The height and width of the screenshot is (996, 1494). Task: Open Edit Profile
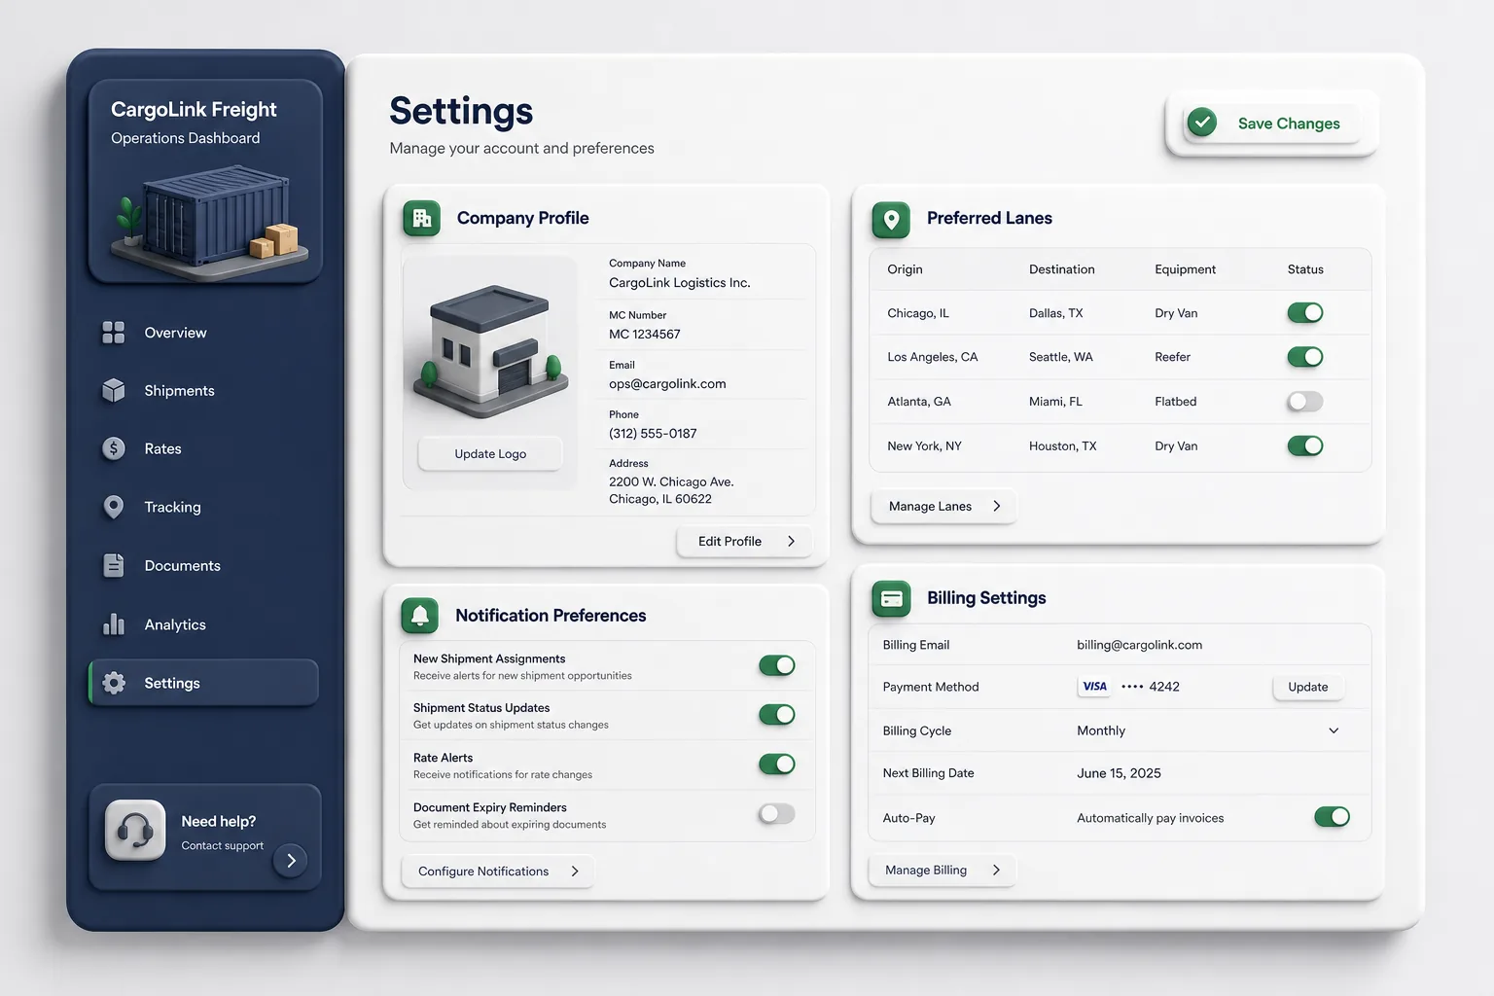(x=744, y=542)
